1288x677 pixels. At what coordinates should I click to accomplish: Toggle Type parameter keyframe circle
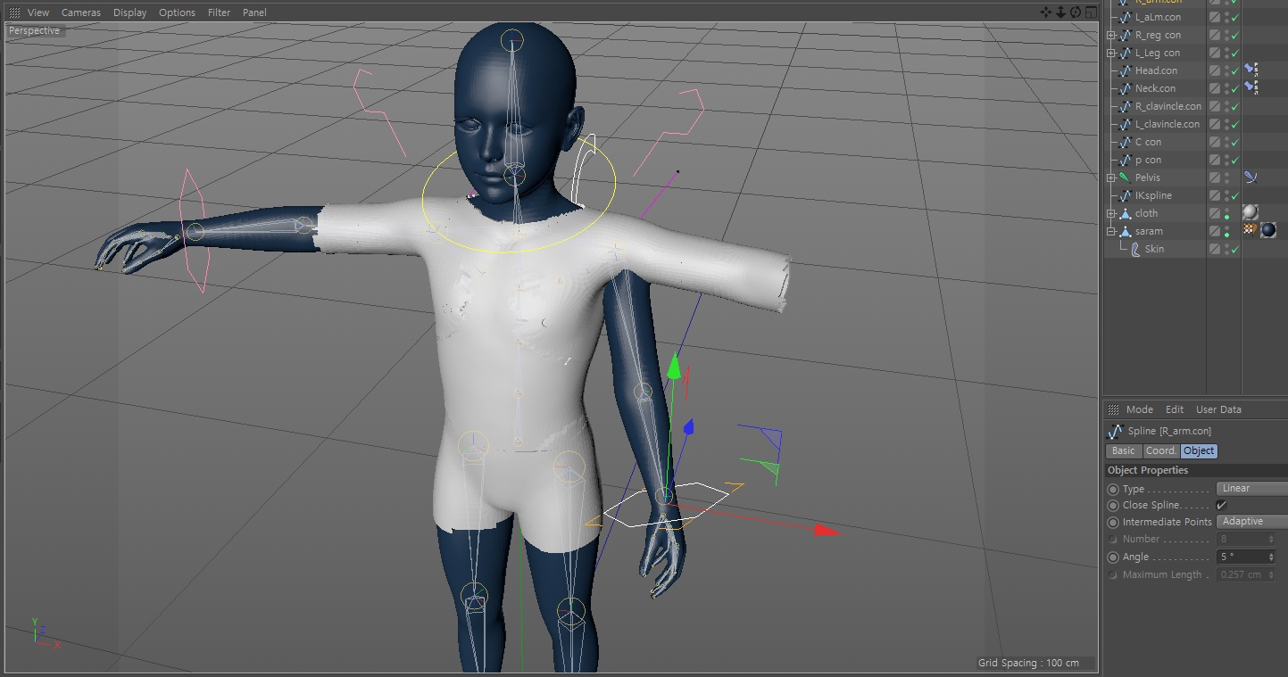click(x=1113, y=489)
